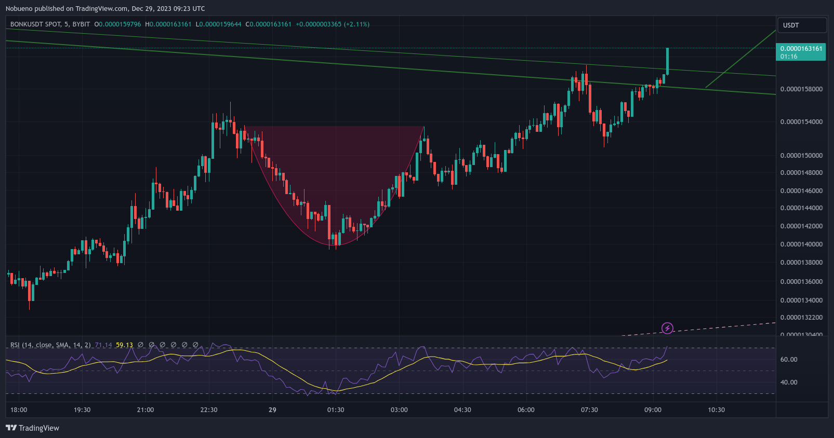
Task: Click the 0.0000134000 price axis label
Action: pyautogui.click(x=801, y=300)
